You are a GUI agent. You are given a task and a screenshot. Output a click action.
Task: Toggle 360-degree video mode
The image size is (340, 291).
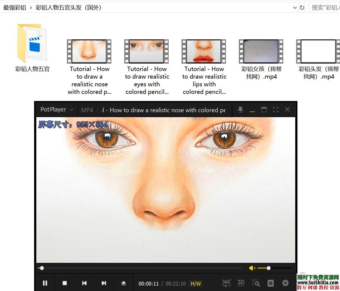pyautogui.click(x=226, y=283)
